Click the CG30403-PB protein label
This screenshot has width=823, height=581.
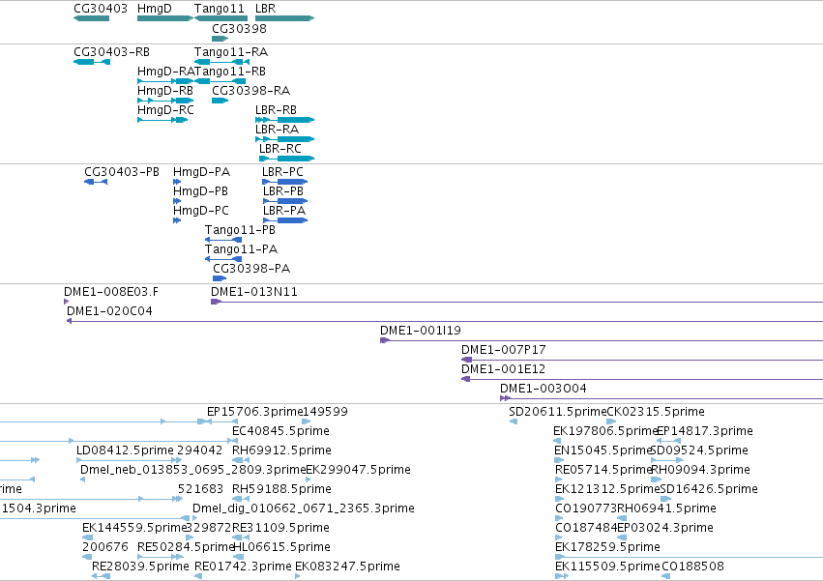[122, 172]
